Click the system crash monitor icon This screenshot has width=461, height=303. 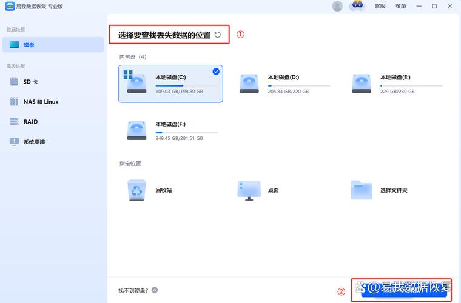tap(14, 142)
